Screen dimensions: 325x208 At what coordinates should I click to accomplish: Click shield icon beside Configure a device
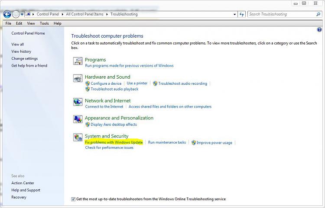pyautogui.click(x=88, y=83)
